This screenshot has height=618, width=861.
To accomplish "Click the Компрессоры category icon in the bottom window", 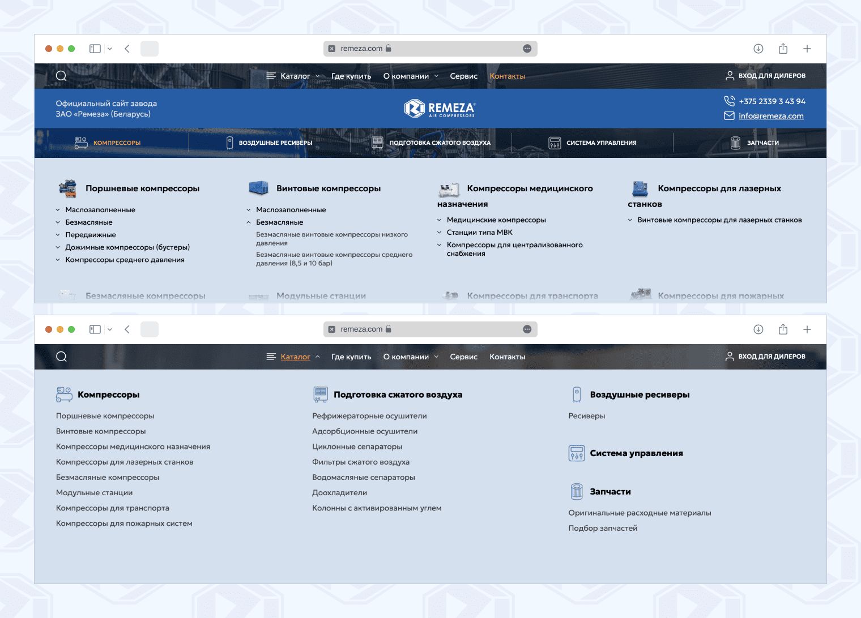I will 64,394.
